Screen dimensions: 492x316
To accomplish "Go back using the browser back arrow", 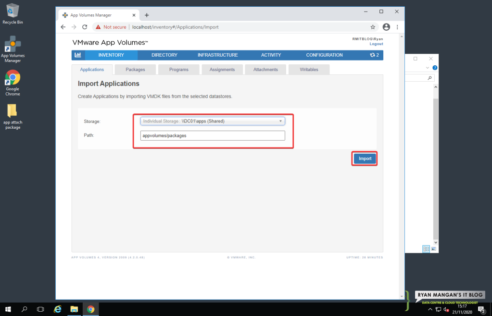I will pos(63,27).
